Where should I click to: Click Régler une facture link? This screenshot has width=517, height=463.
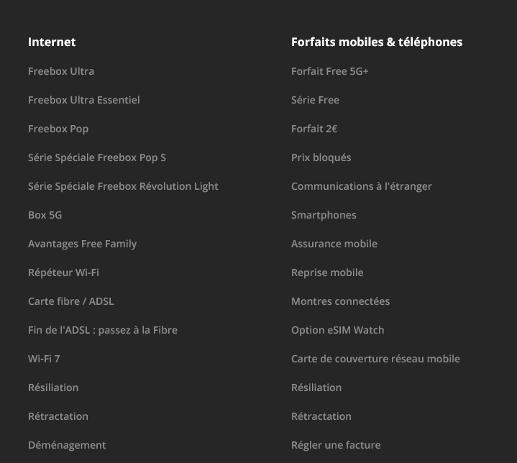coord(336,445)
